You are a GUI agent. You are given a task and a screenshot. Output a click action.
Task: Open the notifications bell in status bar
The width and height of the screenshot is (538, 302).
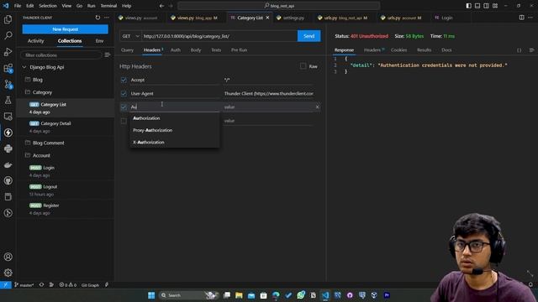[x=530, y=284]
